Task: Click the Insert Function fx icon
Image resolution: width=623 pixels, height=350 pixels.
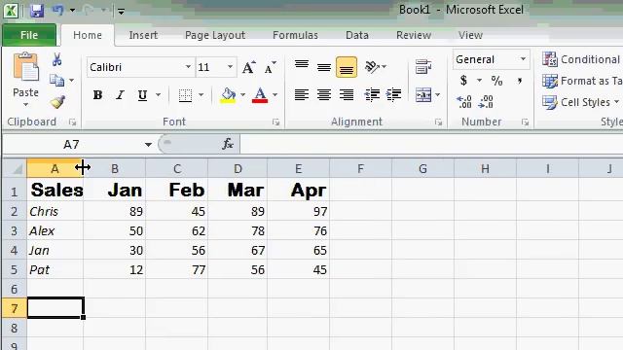Action: 228,144
